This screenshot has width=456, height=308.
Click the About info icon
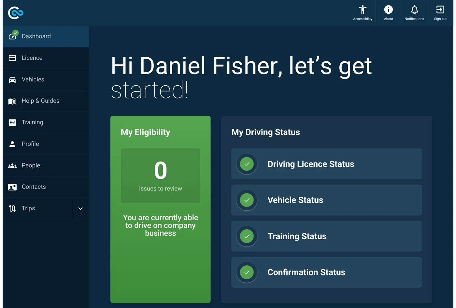(388, 10)
